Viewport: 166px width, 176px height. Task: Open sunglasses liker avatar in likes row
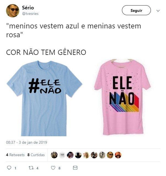click(x=110, y=155)
